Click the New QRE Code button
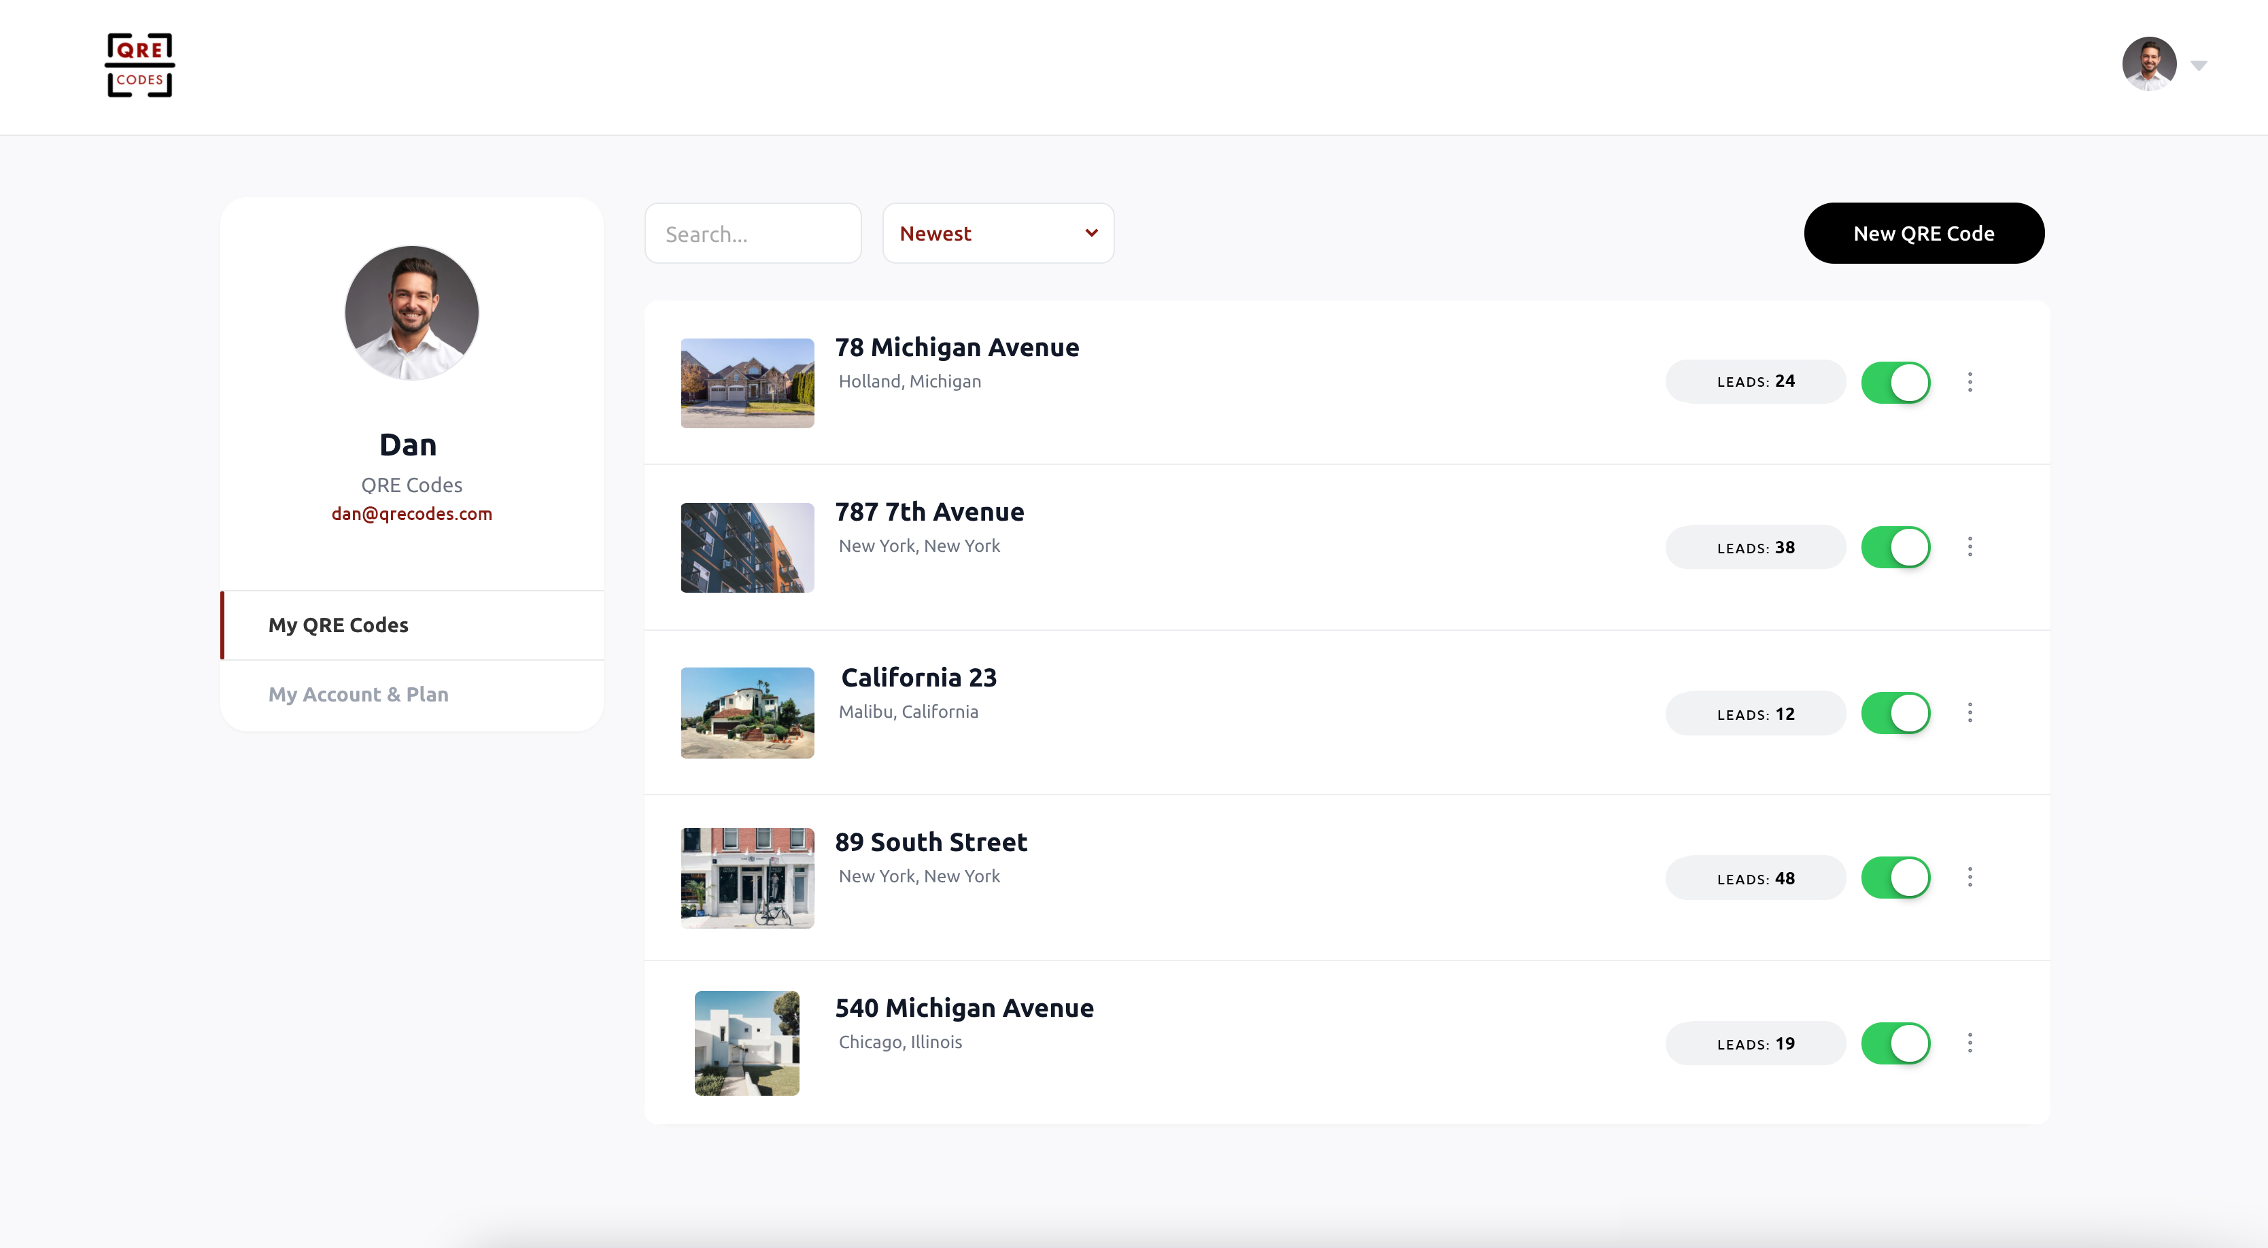 point(1923,233)
